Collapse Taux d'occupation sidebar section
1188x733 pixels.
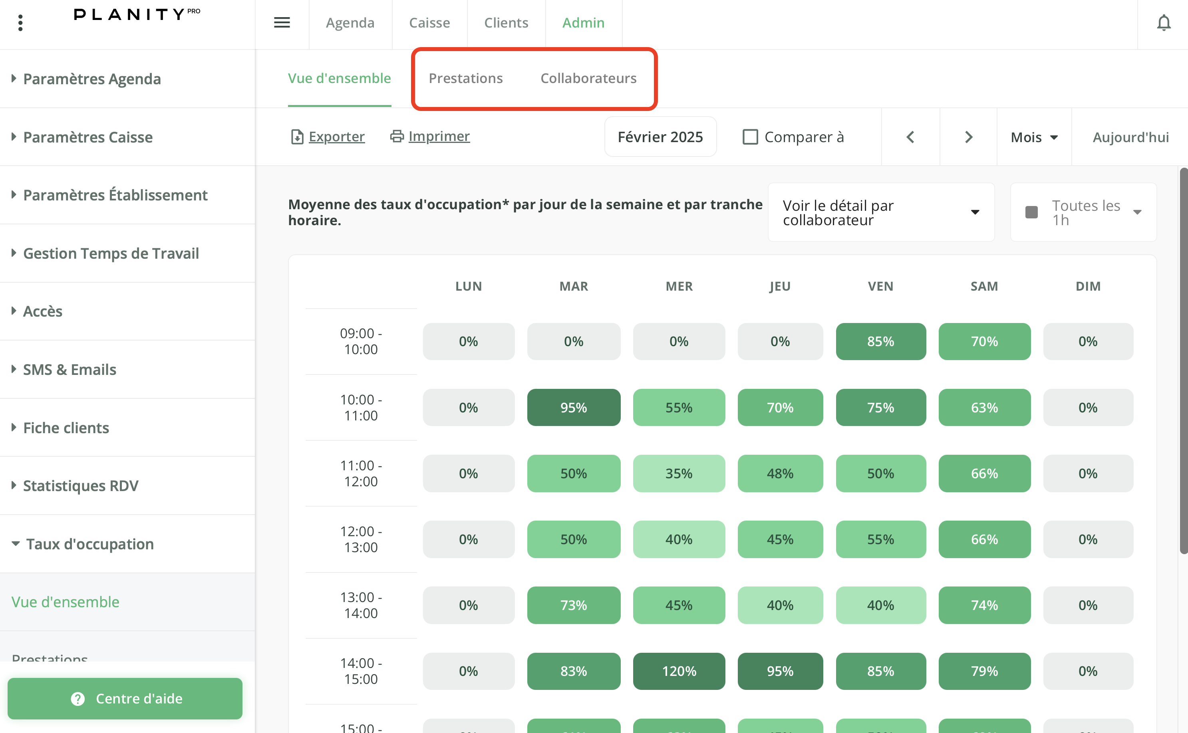[x=90, y=544]
